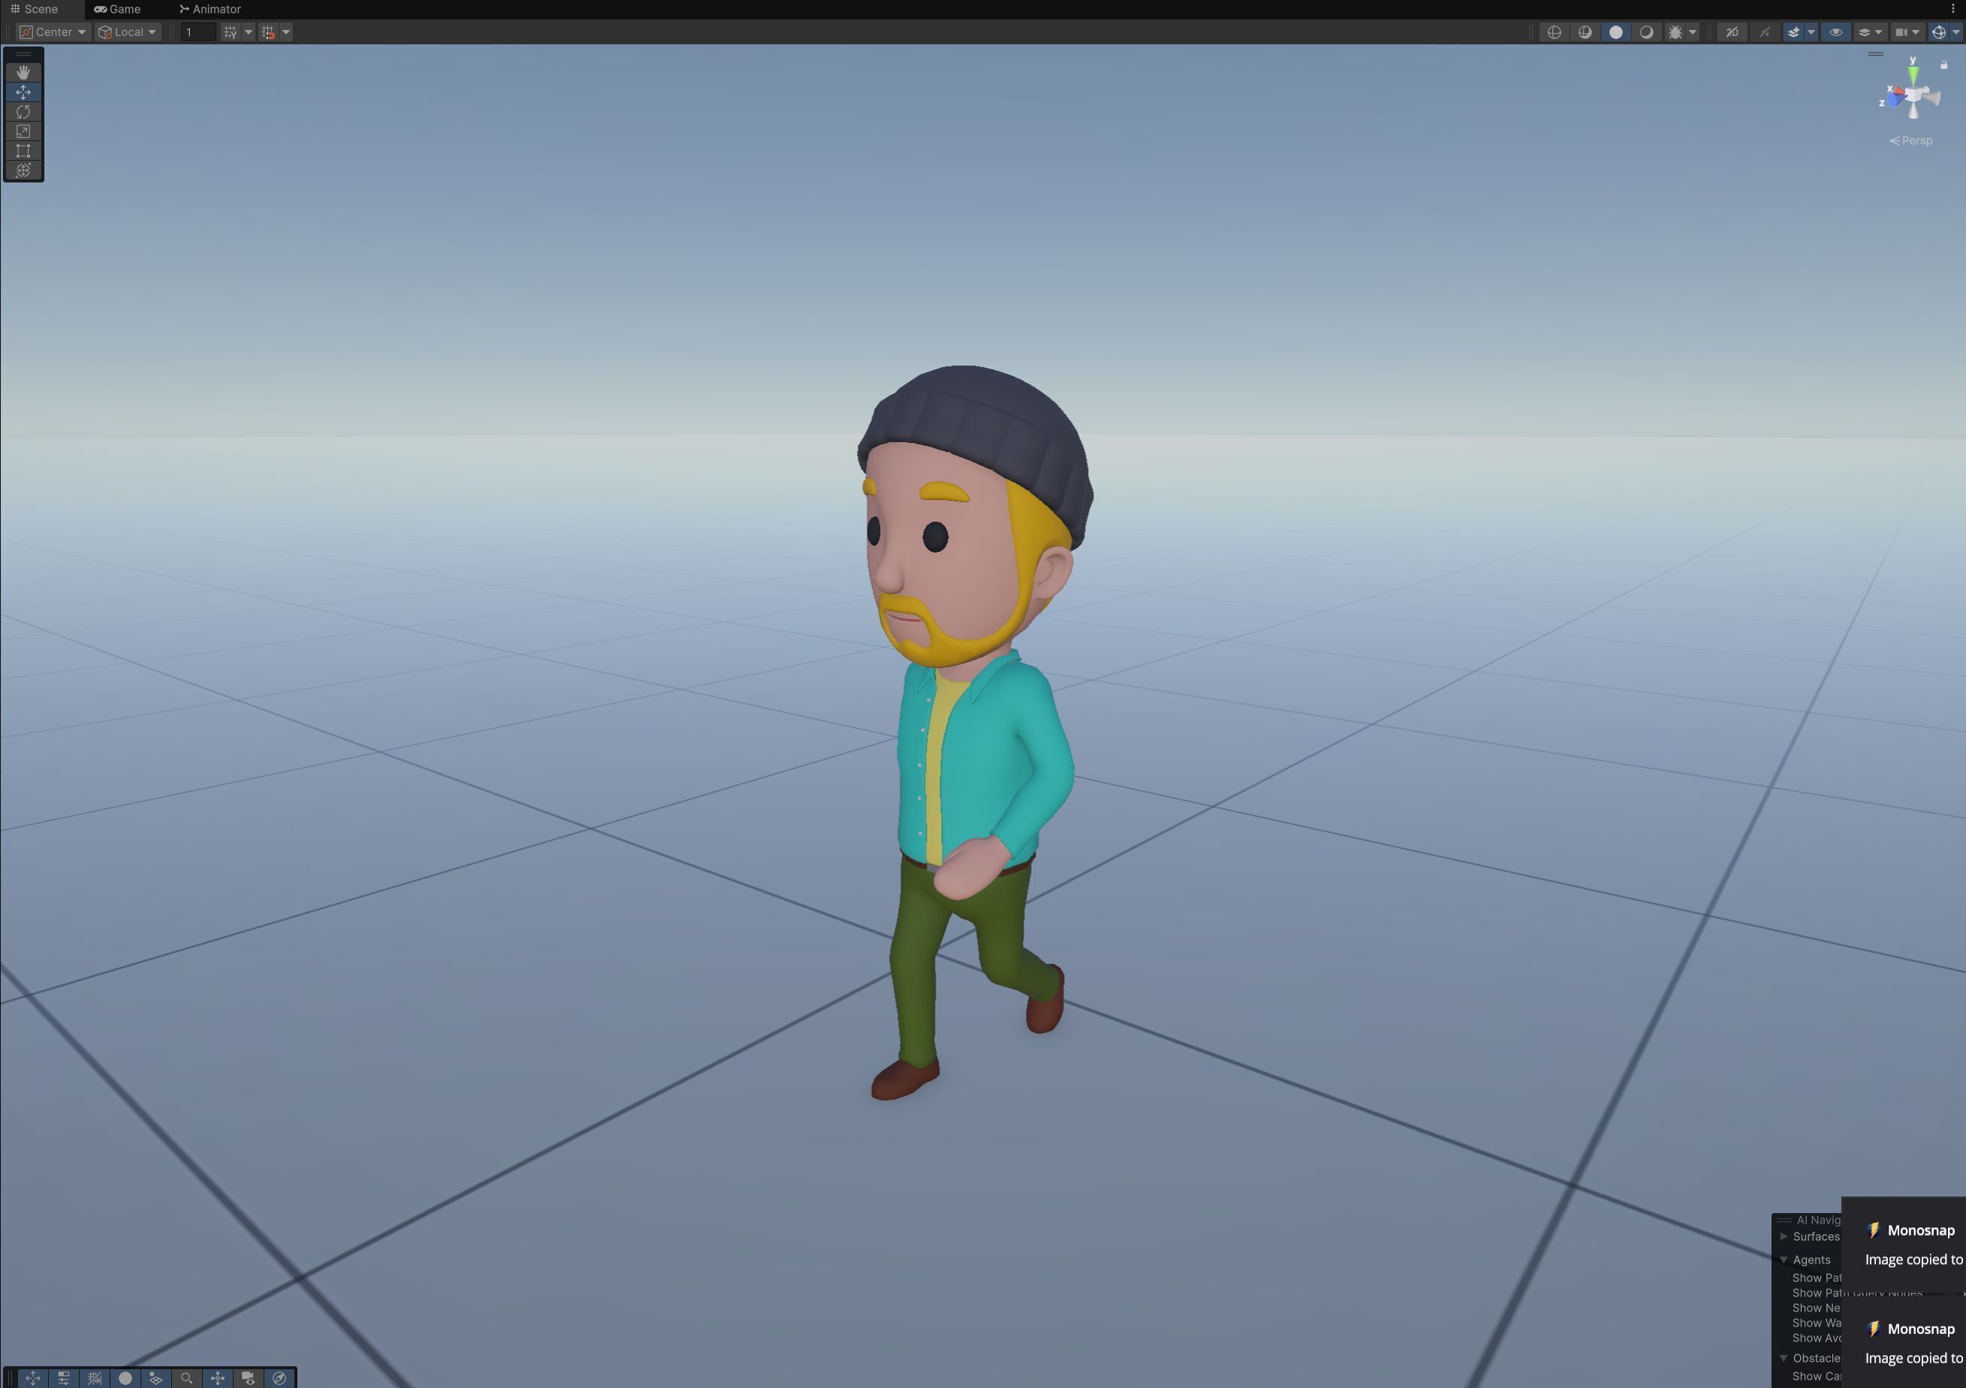Click the Y grid plane icon

(x=231, y=32)
